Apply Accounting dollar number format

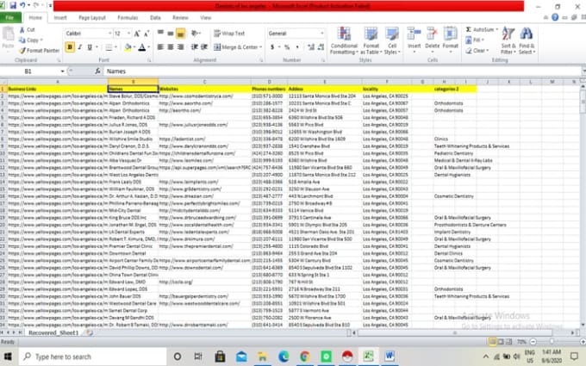pos(272,47)
